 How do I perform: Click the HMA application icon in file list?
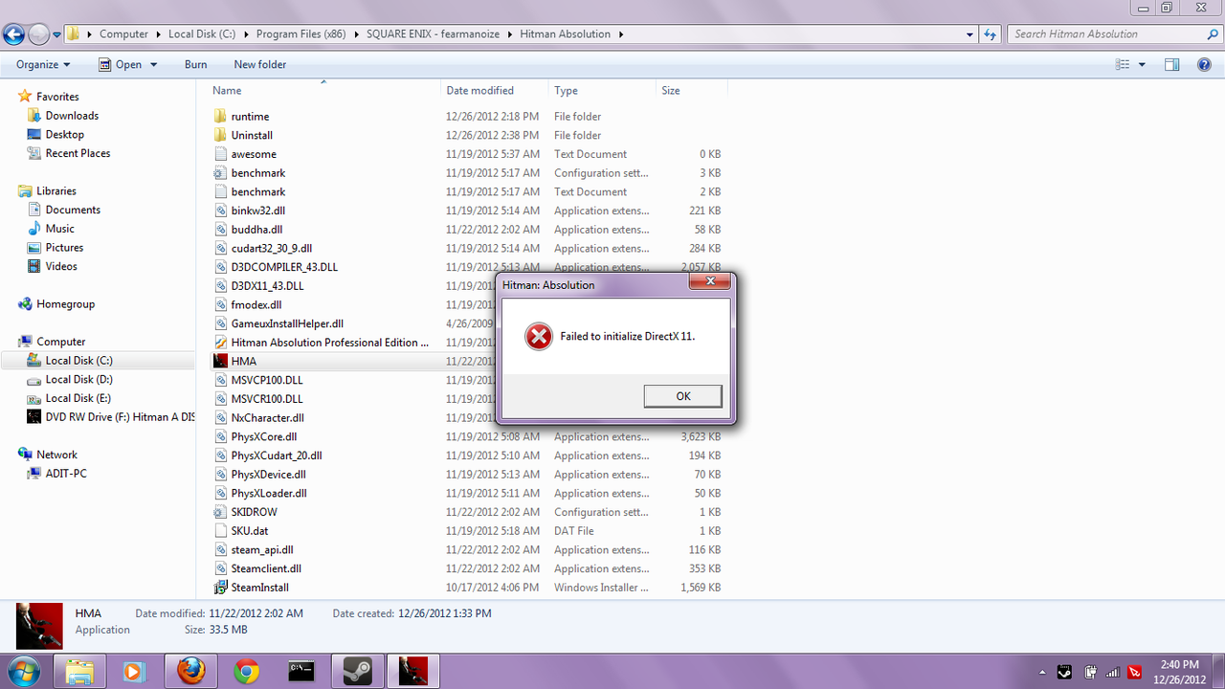(x=220, y=361)
